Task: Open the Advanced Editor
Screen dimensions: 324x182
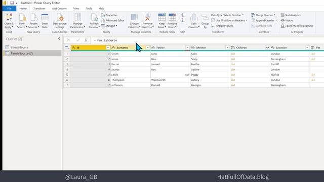Action: (113, 20)
